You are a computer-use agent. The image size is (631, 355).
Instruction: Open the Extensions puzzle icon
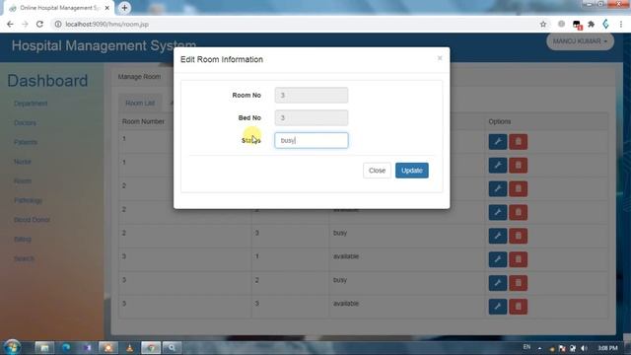(x=591, y=24)
